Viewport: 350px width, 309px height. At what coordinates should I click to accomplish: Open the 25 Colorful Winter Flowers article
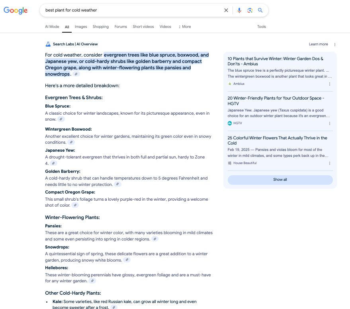(x=277, y=141)
